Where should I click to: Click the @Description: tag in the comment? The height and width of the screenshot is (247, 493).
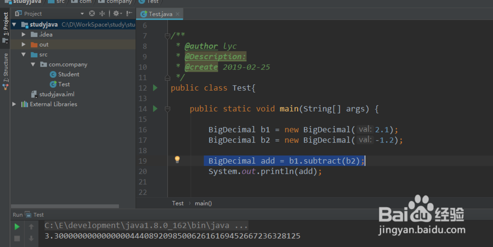pyautogui.click(x=215, y=57)
